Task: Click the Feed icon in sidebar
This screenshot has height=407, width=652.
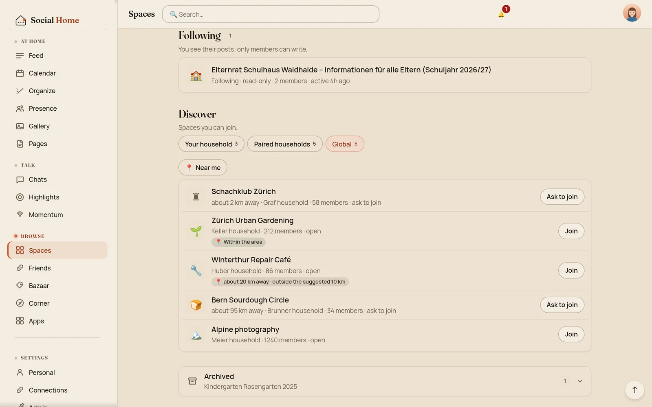Action: 20,56
